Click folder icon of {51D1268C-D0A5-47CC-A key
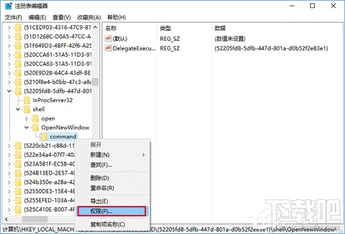The image size is (345, 234). 18,37
